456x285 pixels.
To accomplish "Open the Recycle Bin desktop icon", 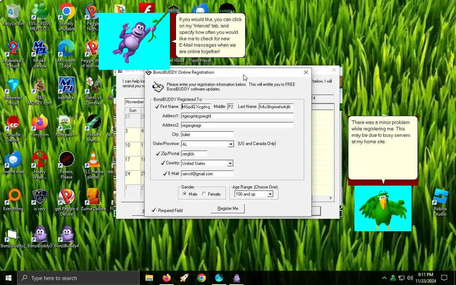I will (13, 15).
